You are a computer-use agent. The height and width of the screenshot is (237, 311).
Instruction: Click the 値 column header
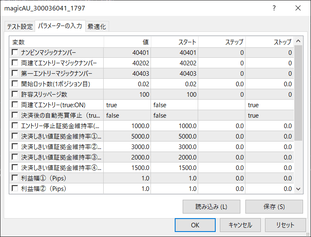pyautogui.click(x=127, y=42)
